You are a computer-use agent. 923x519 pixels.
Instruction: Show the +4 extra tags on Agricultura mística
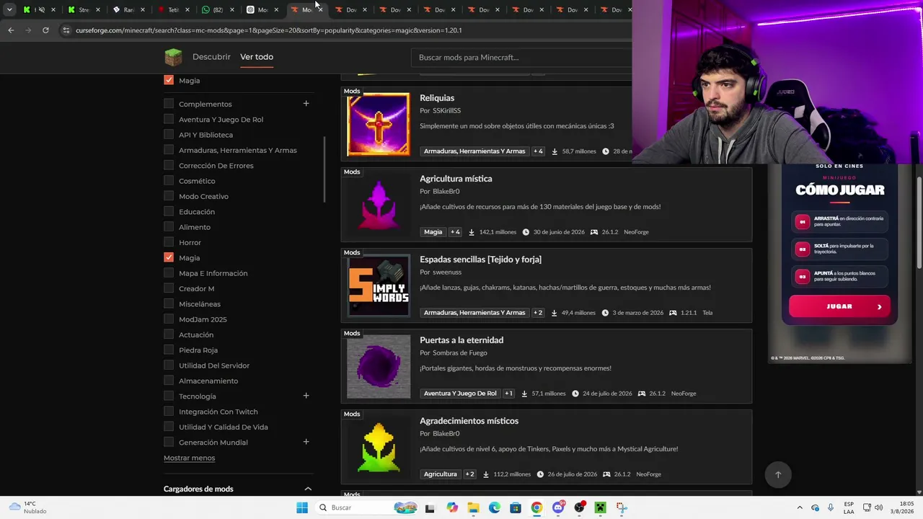click(x=455, y=232)
